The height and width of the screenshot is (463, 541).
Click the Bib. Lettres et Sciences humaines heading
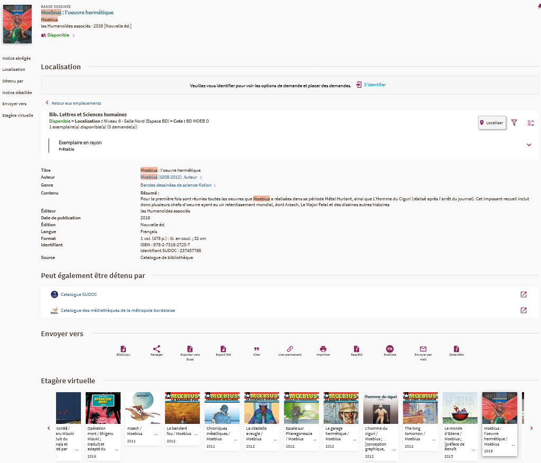coord(88,115)
